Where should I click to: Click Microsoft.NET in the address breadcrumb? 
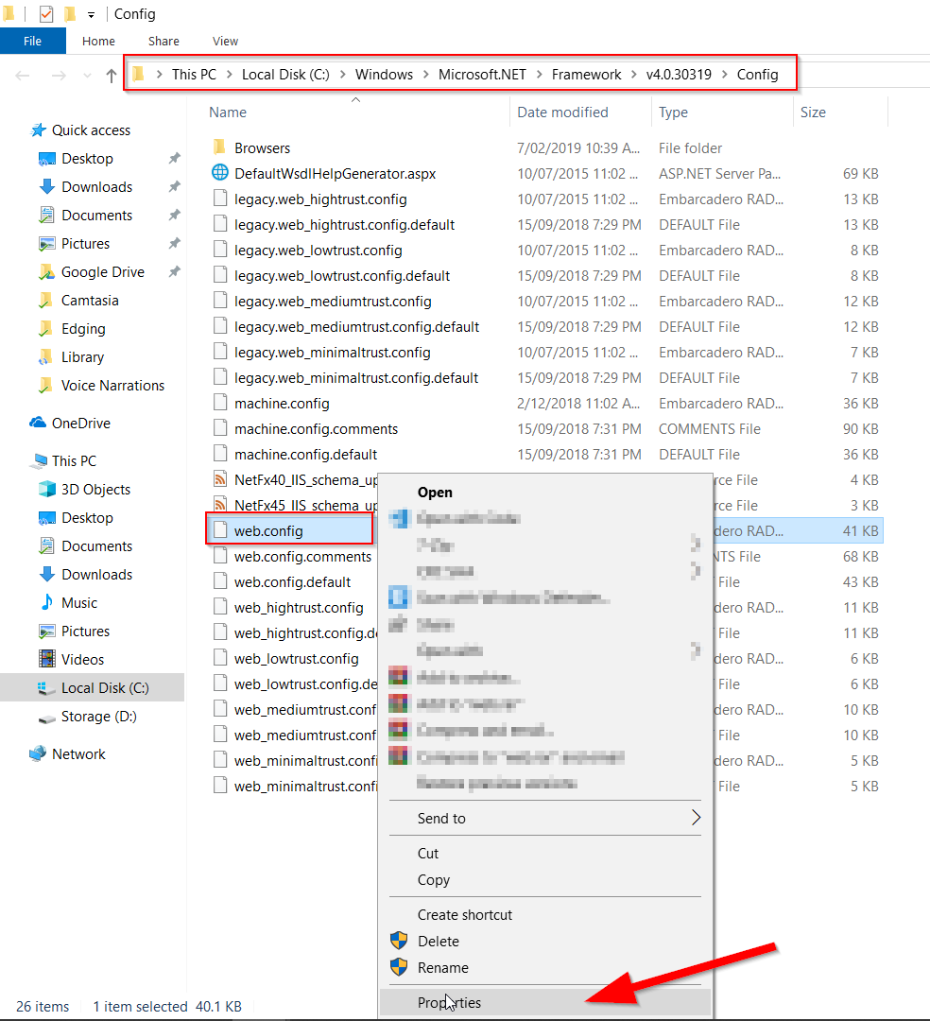point(482,75)
